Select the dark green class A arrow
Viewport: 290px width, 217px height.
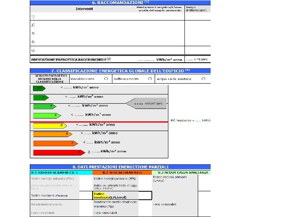tap(41, 97)
